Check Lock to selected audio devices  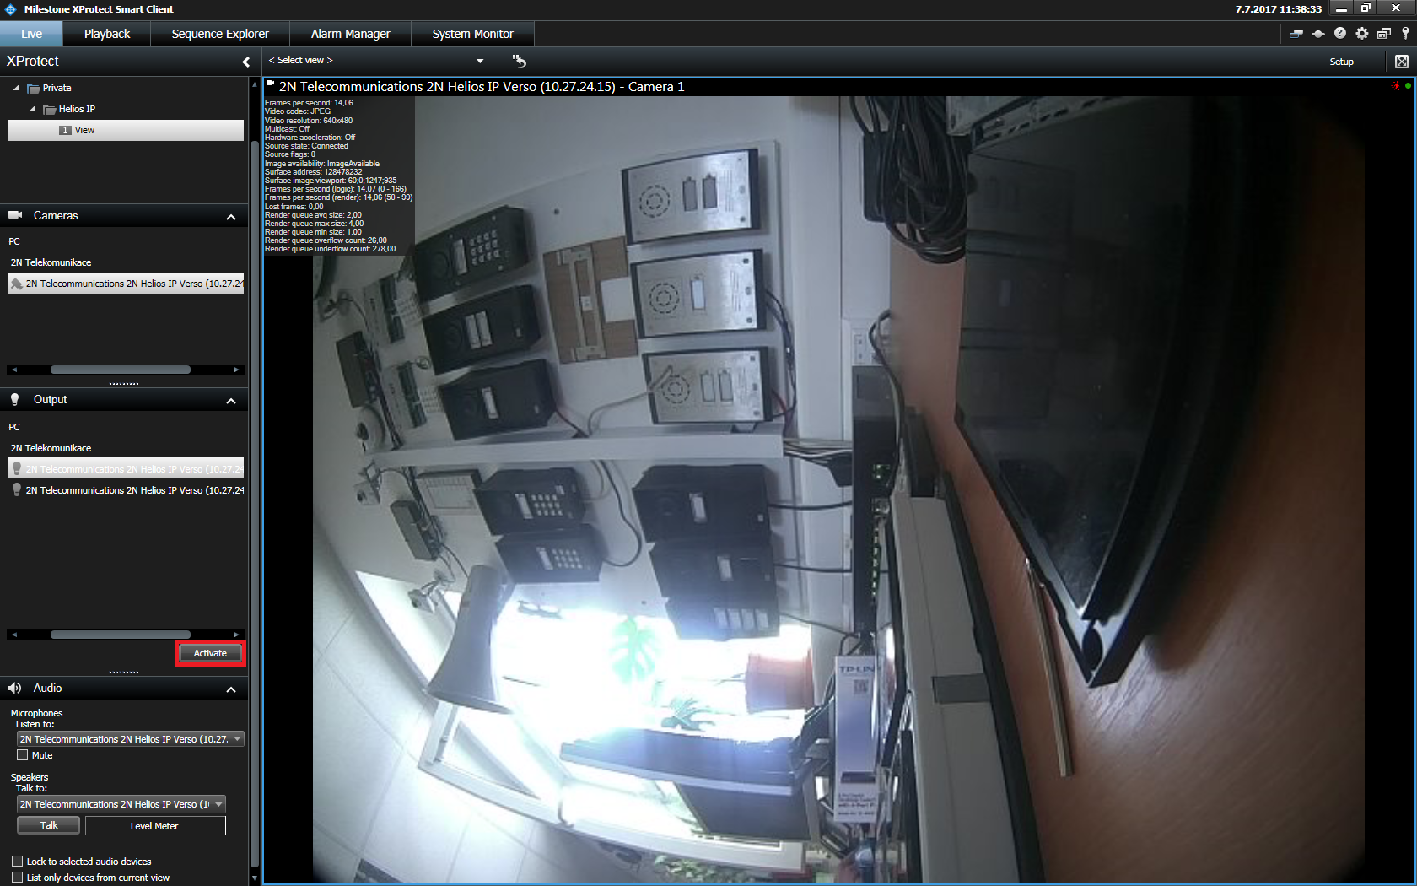18,862
